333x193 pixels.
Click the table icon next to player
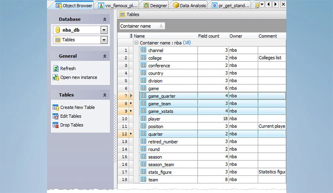(x=143, y=118)
